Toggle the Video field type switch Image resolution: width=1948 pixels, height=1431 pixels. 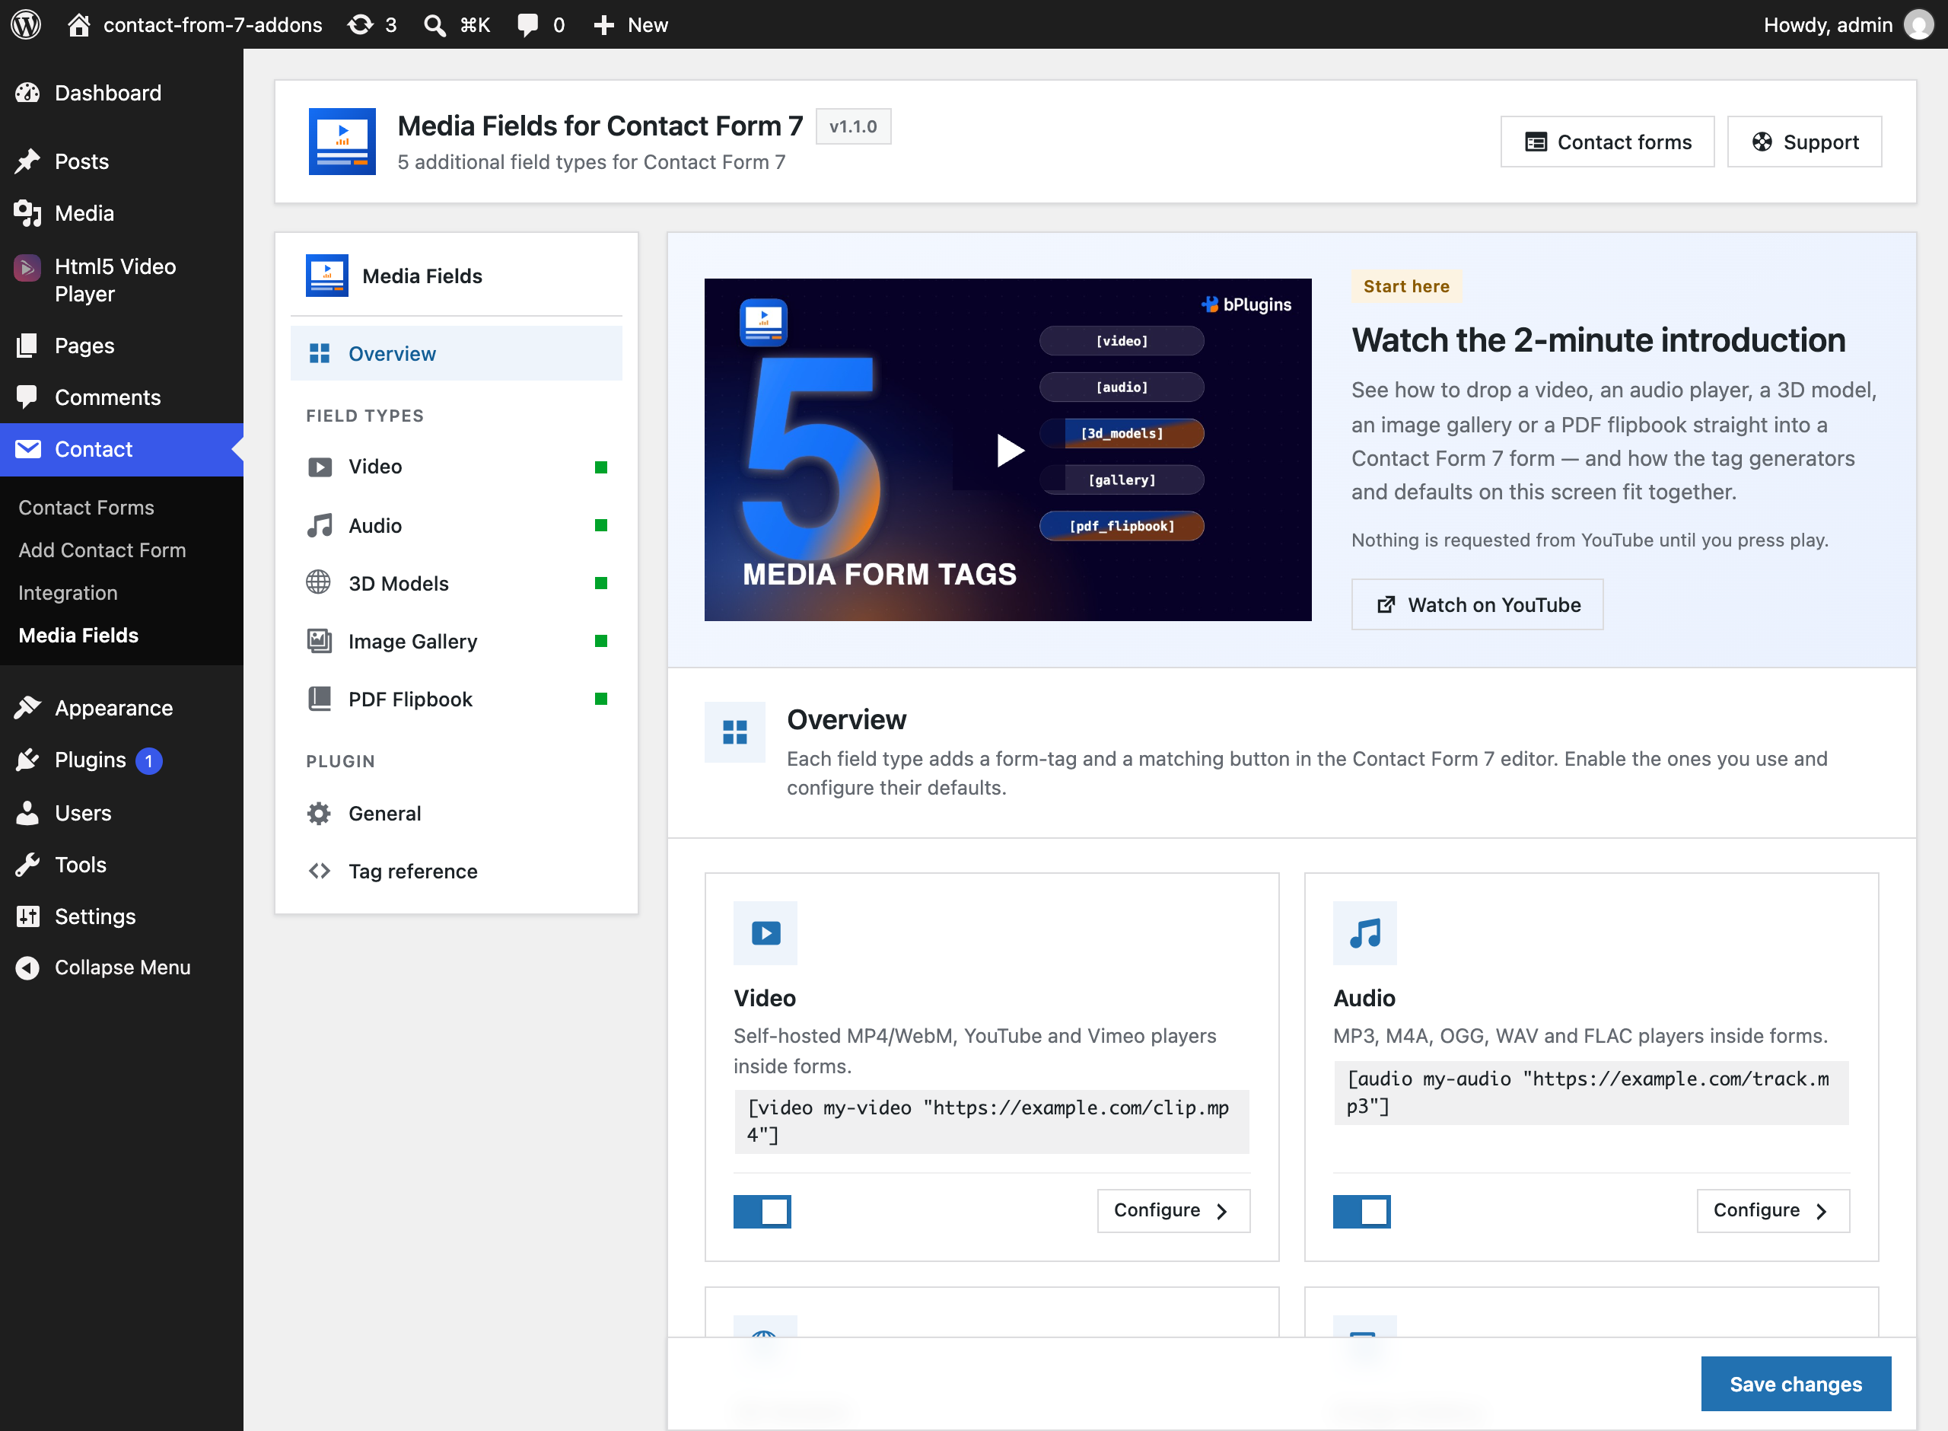(x=762, y=1212)
